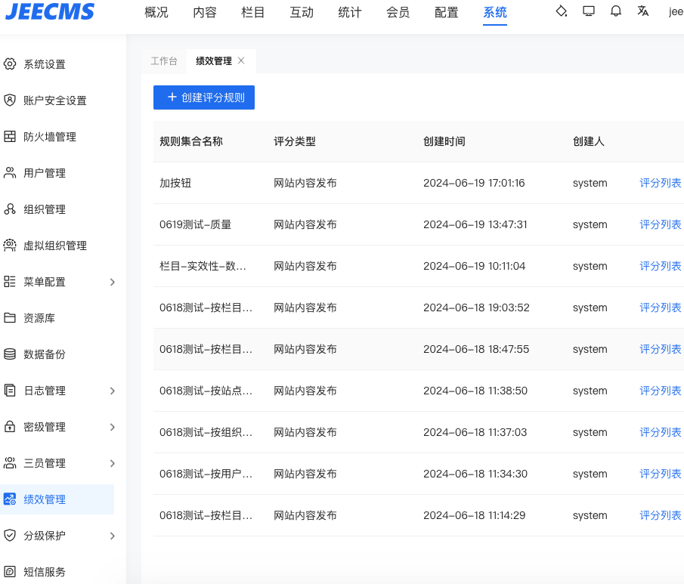Expand the 三员管理 submenu arrow
The height and width of the screenshot is (584, 684).
point(113,463)
